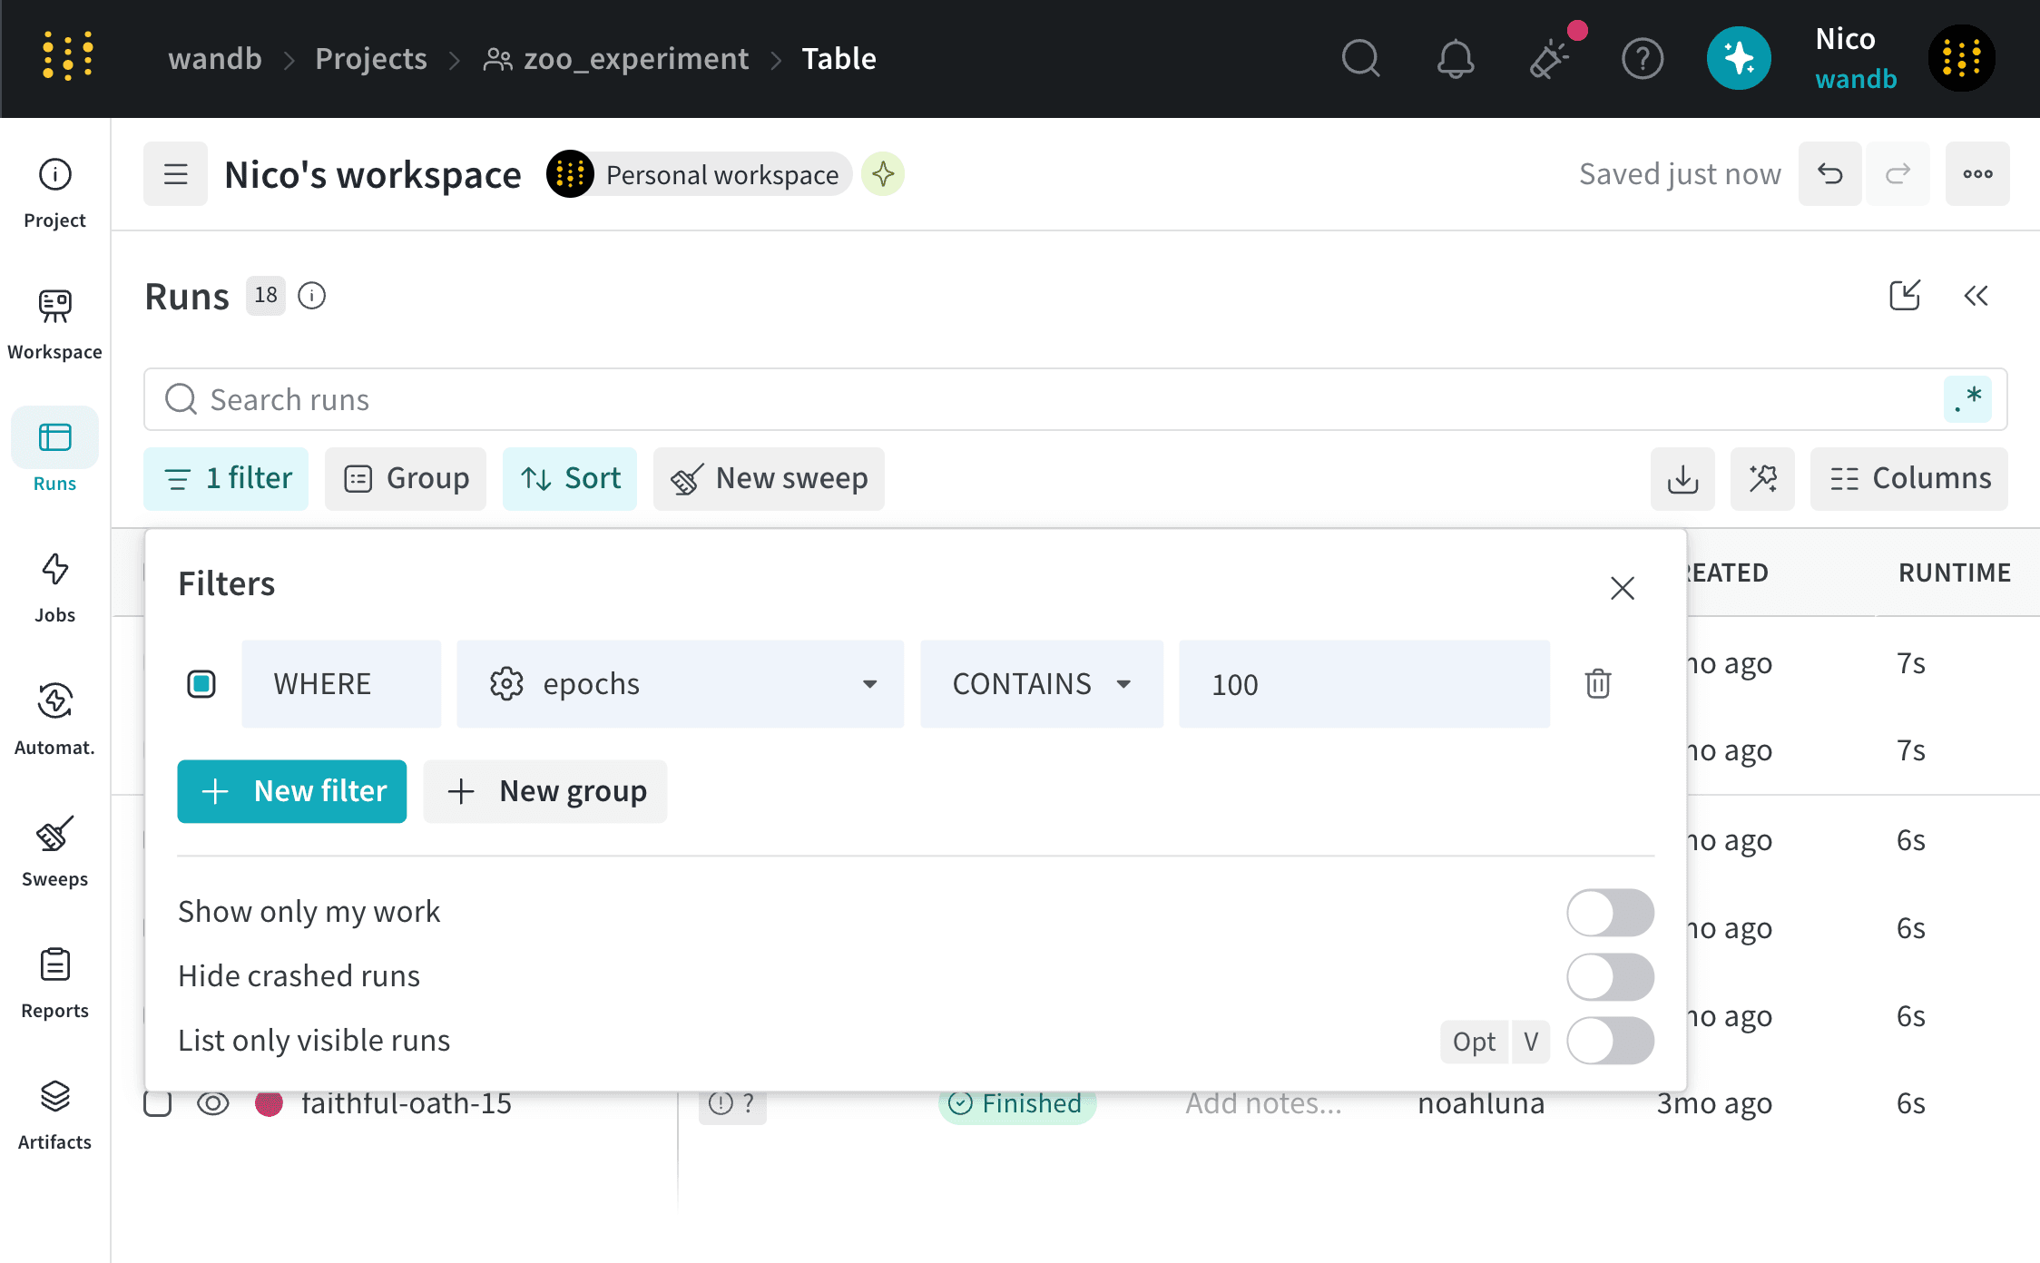Open Artifacts in sidebar
Image resolution: width=2040 pixels, height=1263 pixels.
click(x=55, y=1114)
